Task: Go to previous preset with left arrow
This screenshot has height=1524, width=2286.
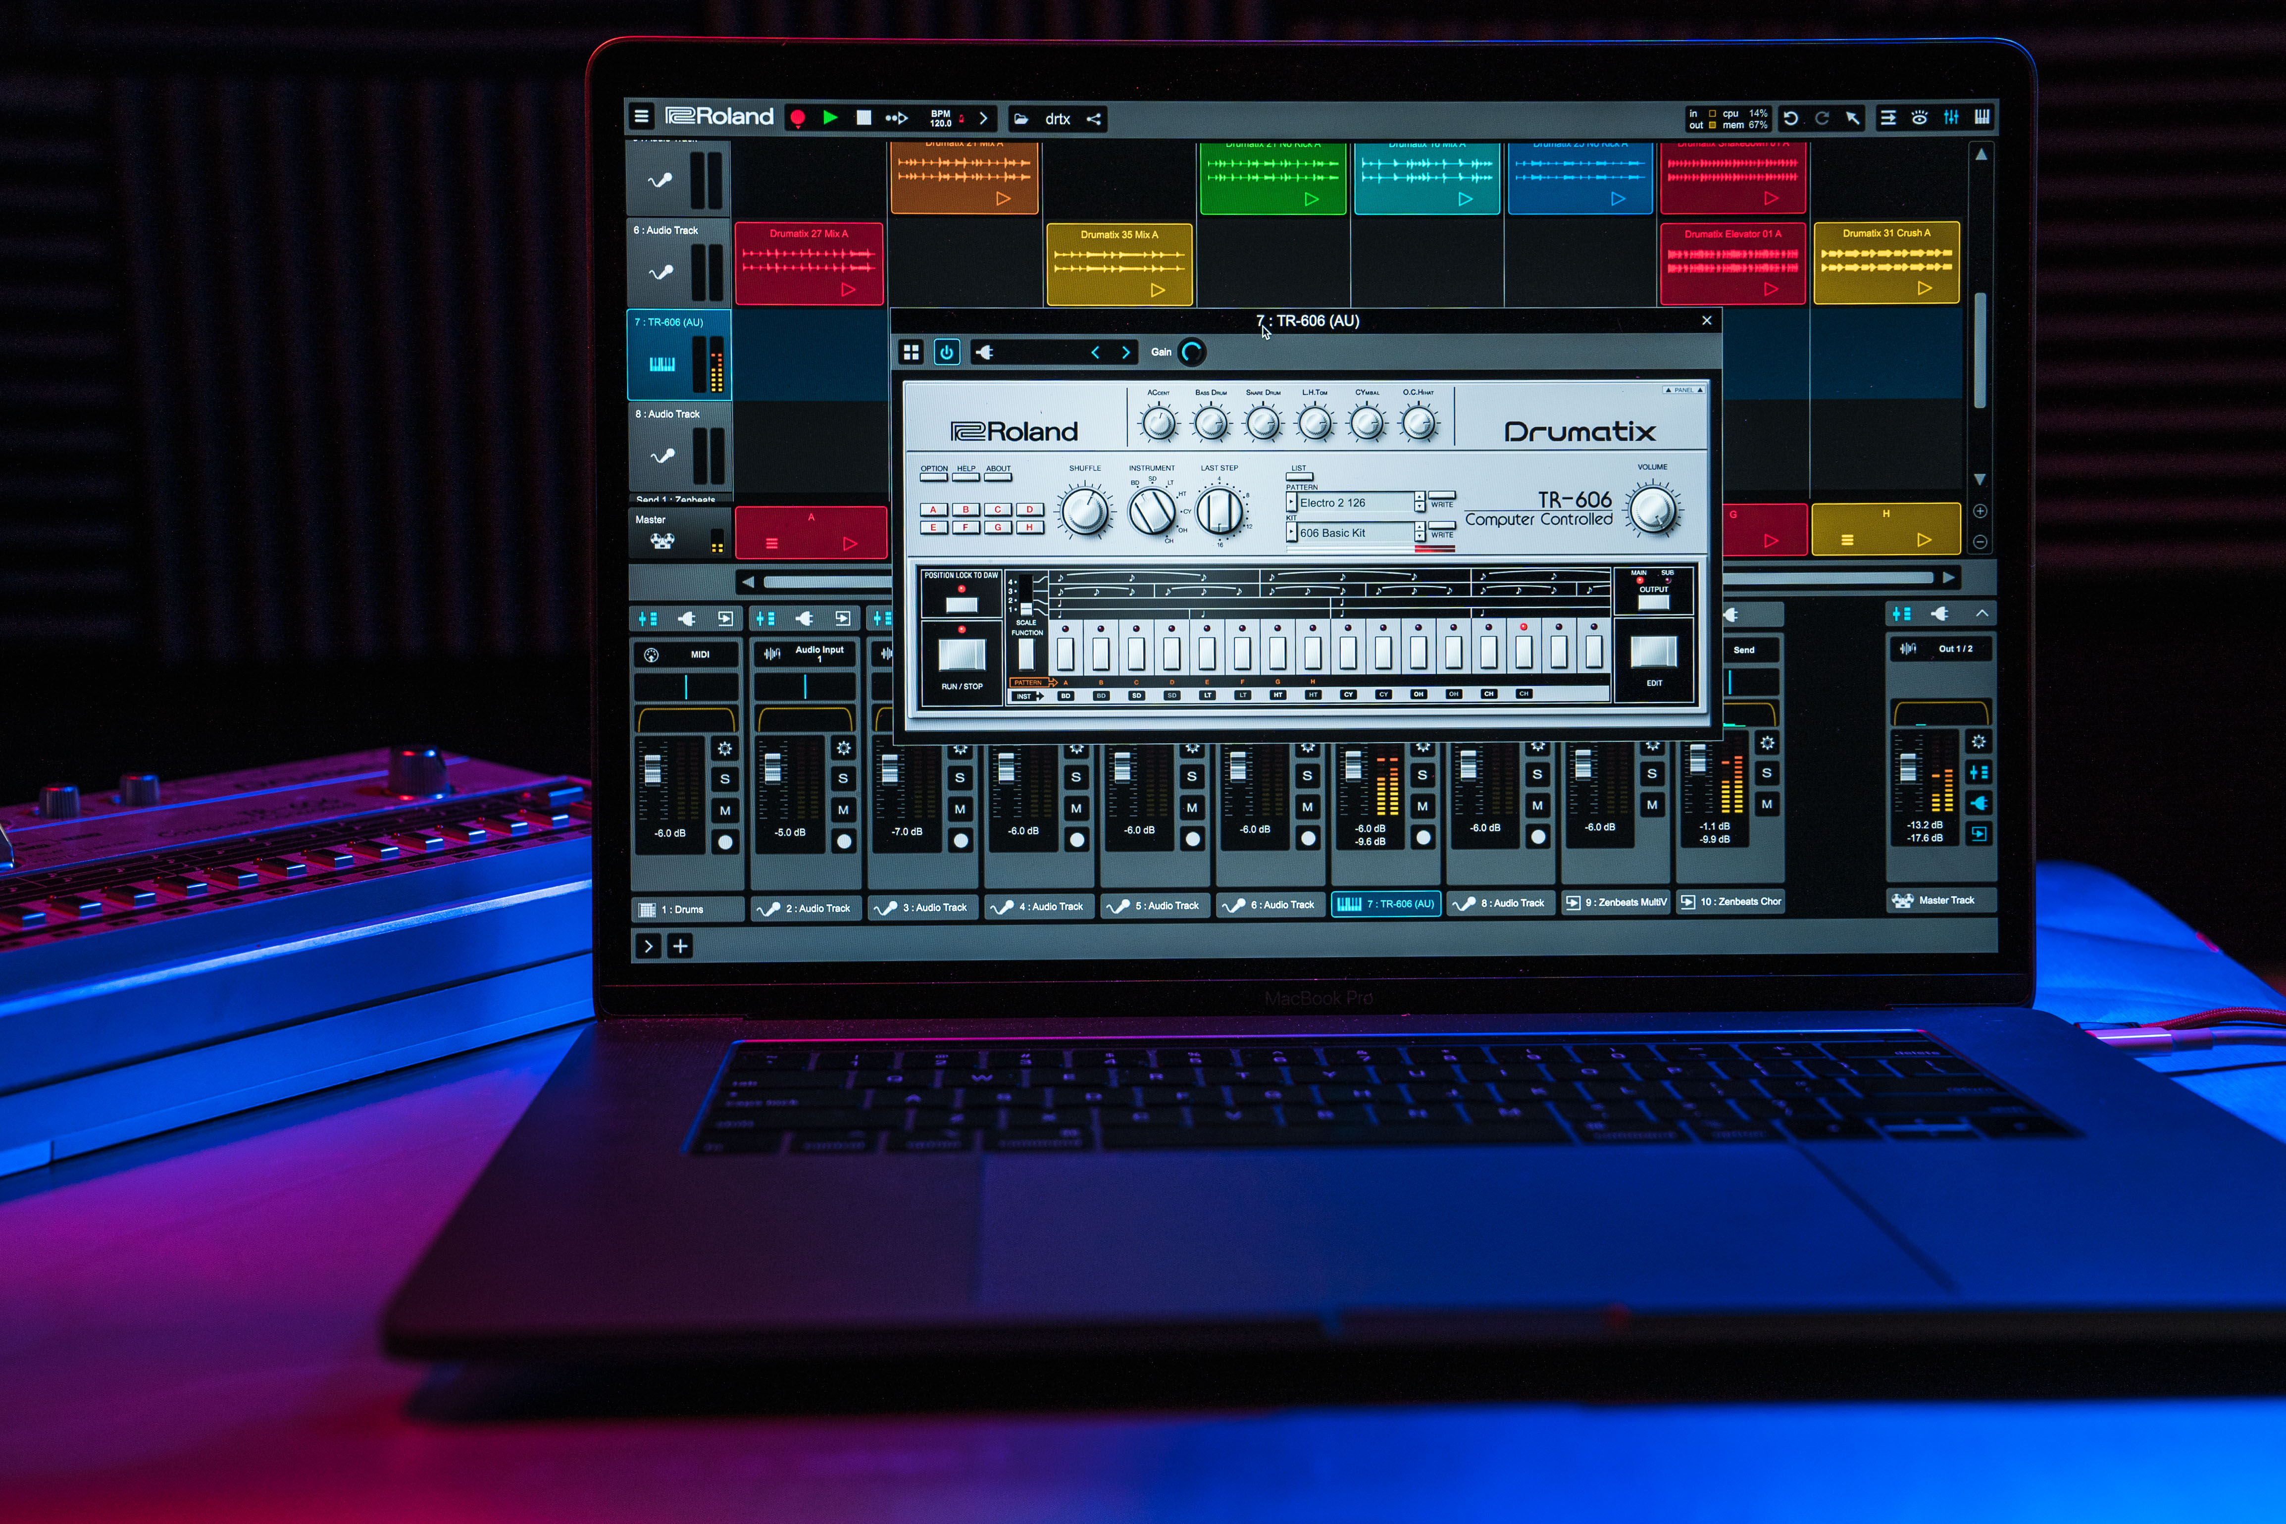Action: pyautogui.click(x=1095, y=353)
